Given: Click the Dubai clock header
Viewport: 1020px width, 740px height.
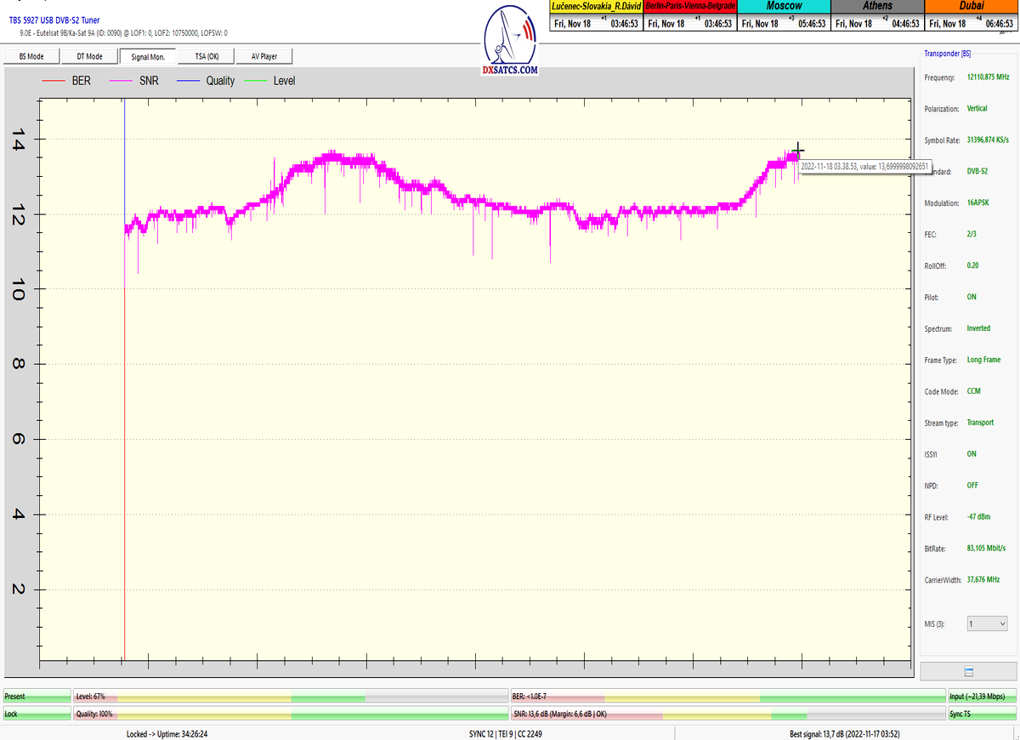Looking at the screenshot, I should (971, 6).
